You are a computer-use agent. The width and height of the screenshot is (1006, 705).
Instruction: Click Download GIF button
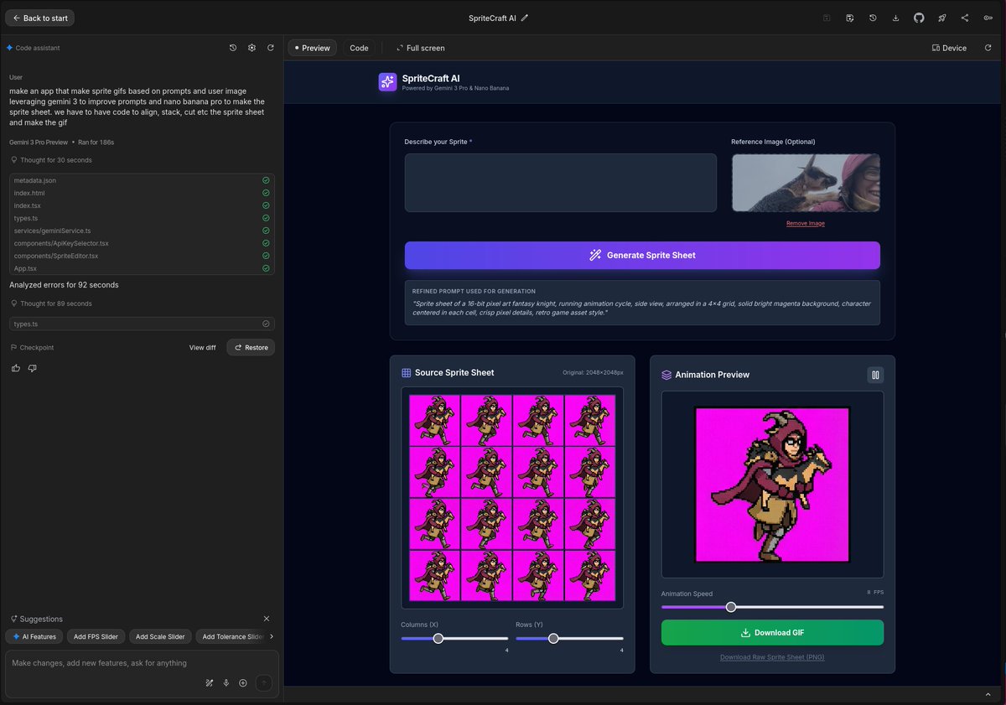[772, 633]
